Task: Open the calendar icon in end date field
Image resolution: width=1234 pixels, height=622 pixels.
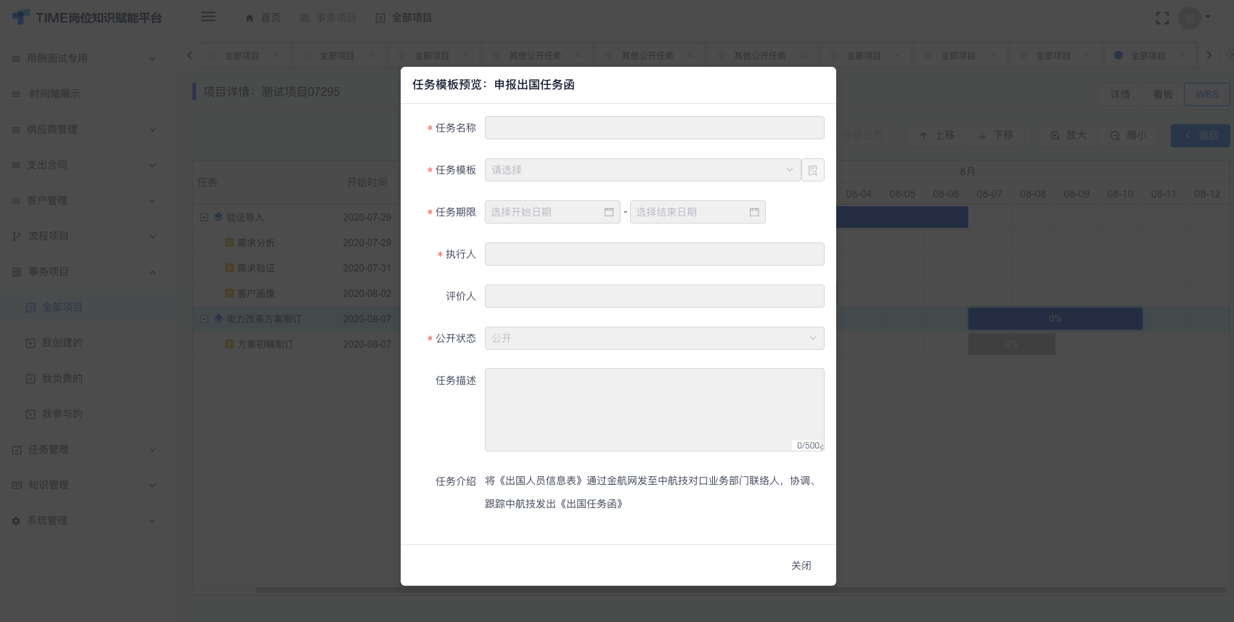Action: point(754,212)
